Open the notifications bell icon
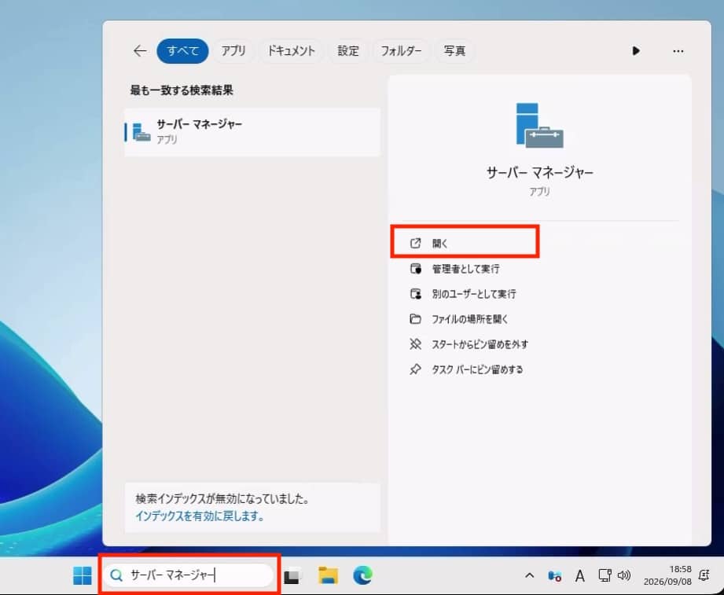 [704, 575]
